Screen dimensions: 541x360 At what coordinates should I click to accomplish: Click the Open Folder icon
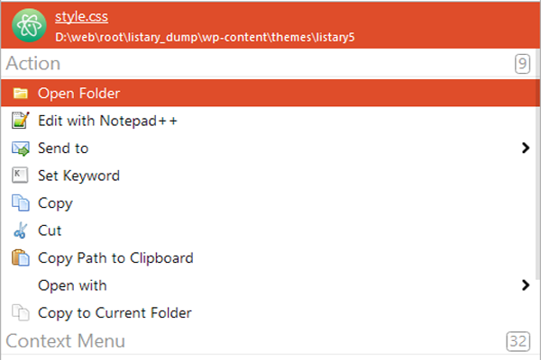pyautogui.click(x=21, y=94)
